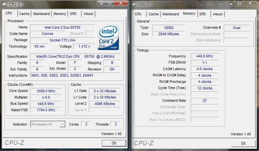259x151 pixels.
Task: Click the Code Name value Conroe
Action: 47,34
